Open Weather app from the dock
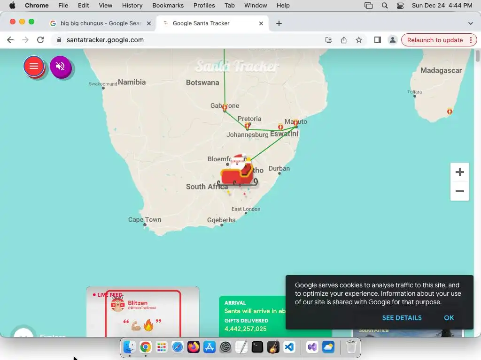 (x=328, y=347)
